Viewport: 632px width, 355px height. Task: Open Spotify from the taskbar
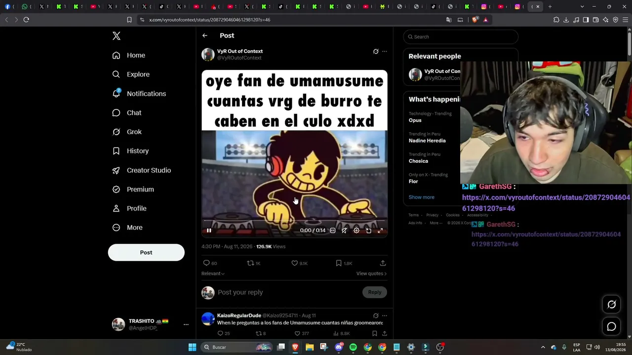coord(353,347)
